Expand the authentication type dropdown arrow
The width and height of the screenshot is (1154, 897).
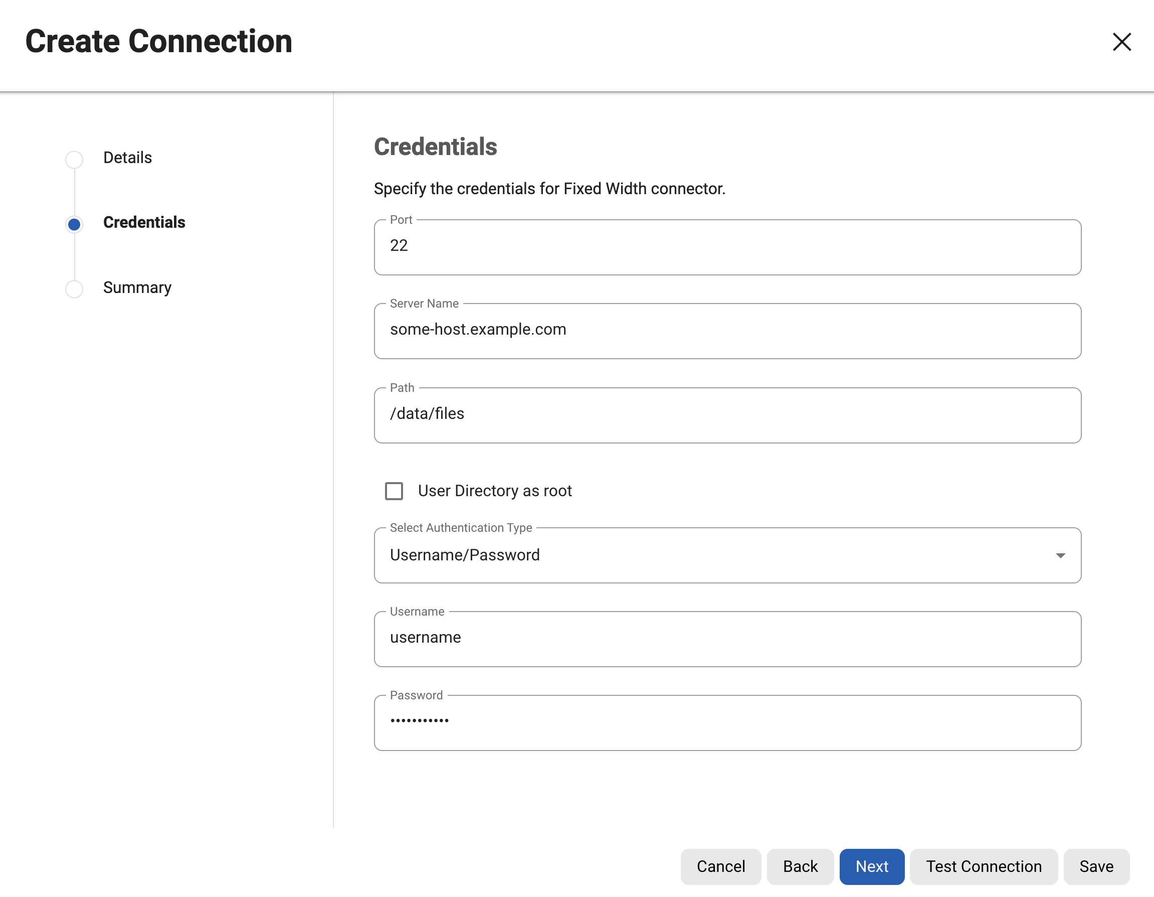(x=1060, y=555)
